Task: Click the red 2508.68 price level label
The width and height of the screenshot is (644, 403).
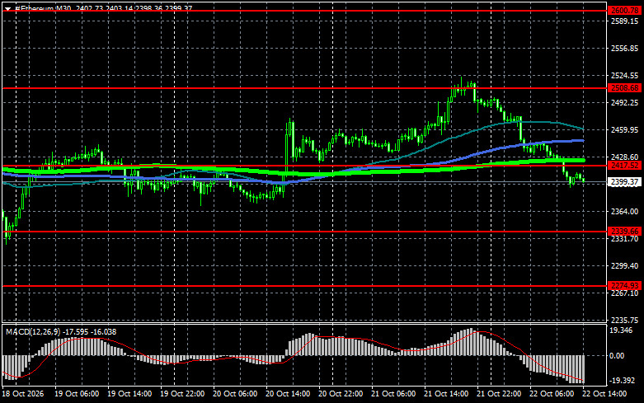Action: (624, 88)
